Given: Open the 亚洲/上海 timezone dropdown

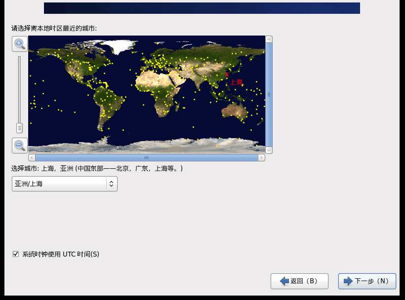Looking at the screenshot, I should point(65,184).
